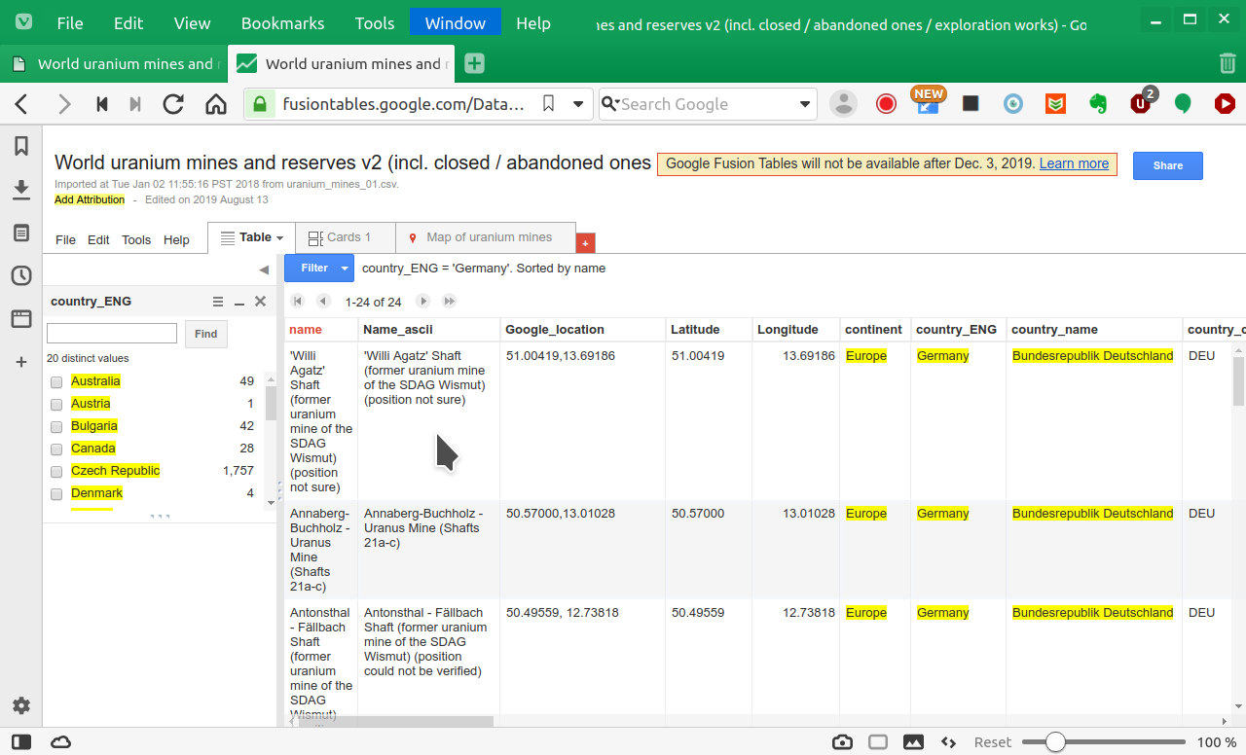The width and height of the screenshot is (1246, 755).
Task: Reset the zoom level
Action: pos(993,742)
